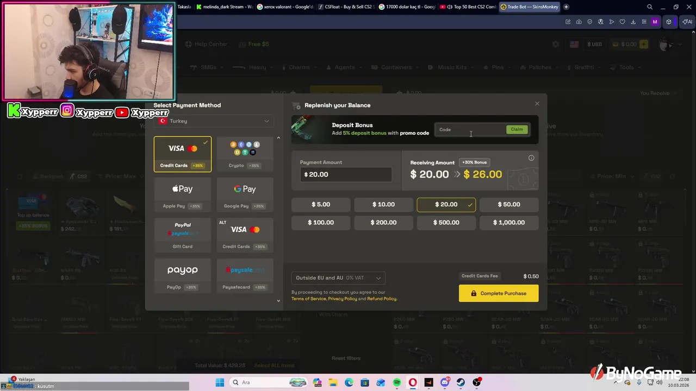This screenshot has width=696, height=391.
Task: Switch to 17000 dolar kaç tl tab
Action: 407,7
